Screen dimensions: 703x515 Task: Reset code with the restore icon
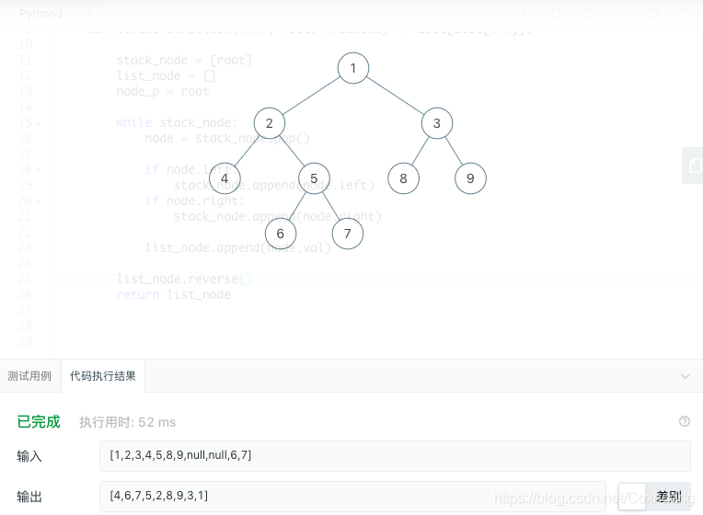[x=588, y=14]
